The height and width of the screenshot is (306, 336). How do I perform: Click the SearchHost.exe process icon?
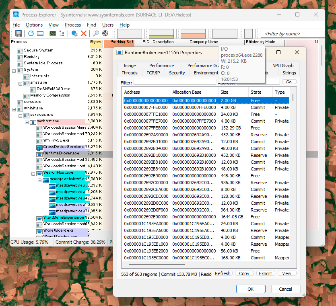coord(39,173)
